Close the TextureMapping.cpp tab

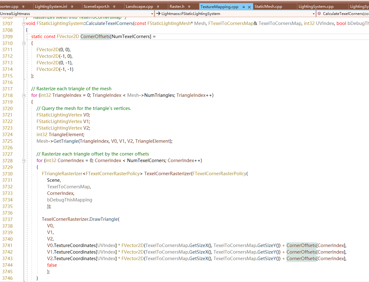click(x=249, y=7)
